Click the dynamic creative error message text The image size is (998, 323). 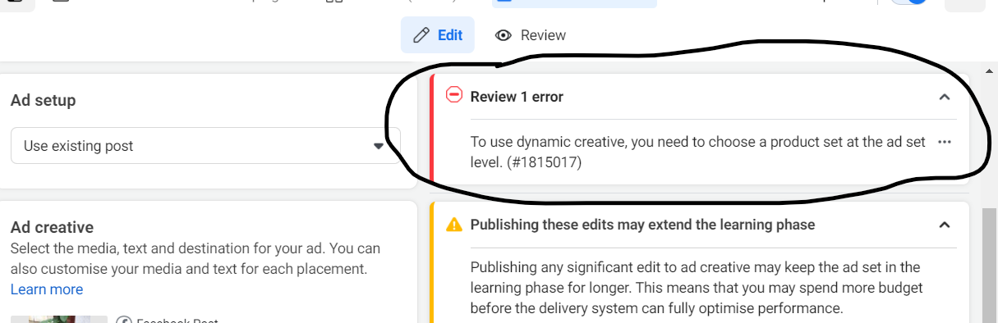(x=697, y=152)
